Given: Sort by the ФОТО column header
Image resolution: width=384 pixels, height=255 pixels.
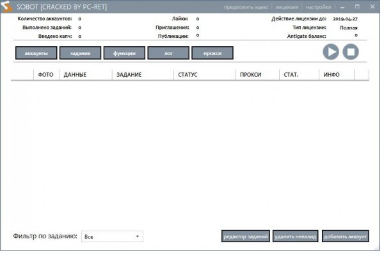Looking at the screenshot, I should pyautogui.click(x=46, y=74).
